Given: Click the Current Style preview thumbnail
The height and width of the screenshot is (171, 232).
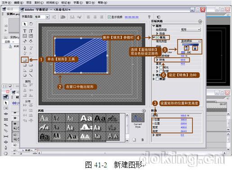Looking at the screenshot, I should 138,118.
